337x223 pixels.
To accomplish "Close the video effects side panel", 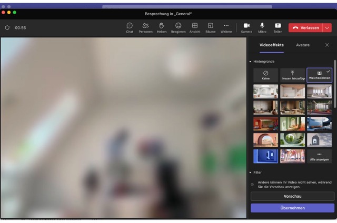I will (x=327, y=45).
